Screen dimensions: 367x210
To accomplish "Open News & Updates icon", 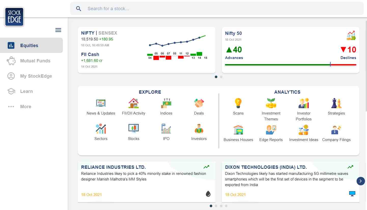I will click(101, 103).
